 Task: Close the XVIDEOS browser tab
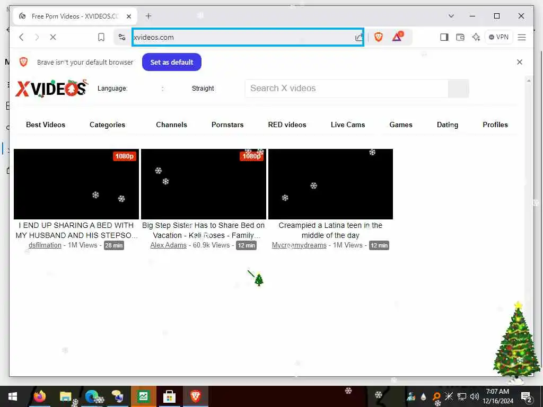(129, 16)
